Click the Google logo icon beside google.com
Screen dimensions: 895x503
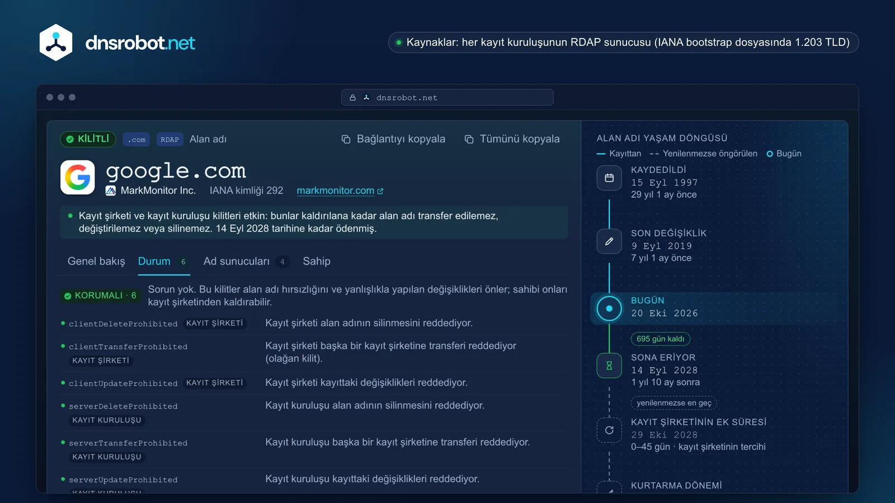tap(78, 178)
